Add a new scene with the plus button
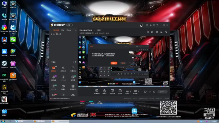The height and width of the screenshot is (123, 219). click(76, 30)
